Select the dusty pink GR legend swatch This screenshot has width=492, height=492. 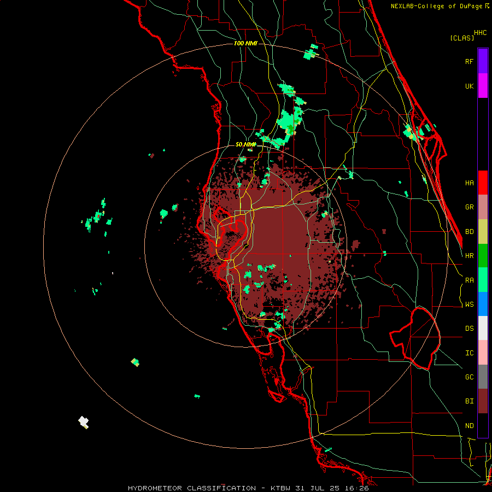pos(483,207)
